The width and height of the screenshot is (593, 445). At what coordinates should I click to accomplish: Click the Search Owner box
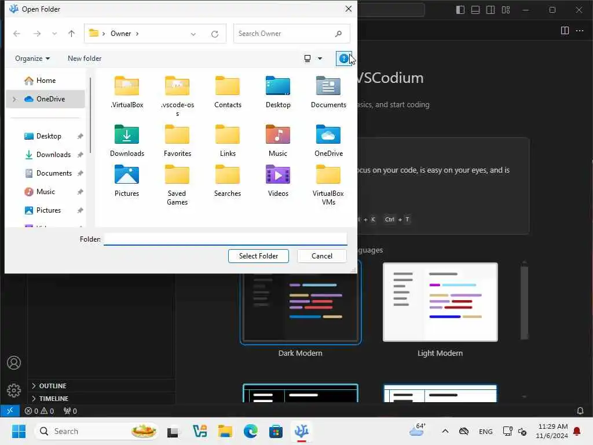pos(292,34)
